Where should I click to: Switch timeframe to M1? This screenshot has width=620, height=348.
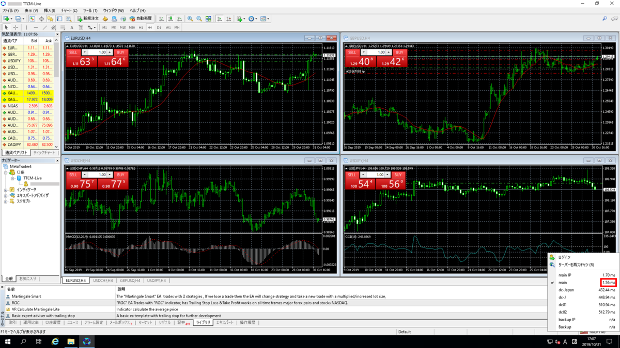click(x=104, y=27)
